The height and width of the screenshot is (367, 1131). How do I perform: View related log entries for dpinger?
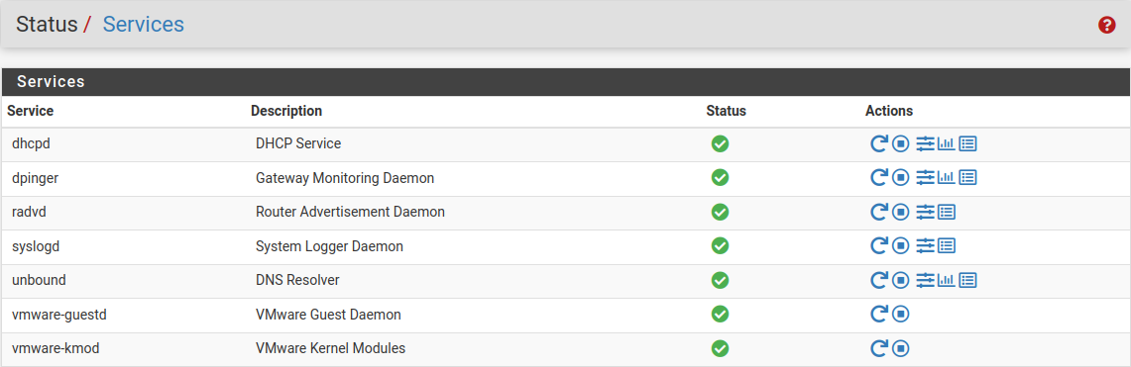tap(968, 178)
